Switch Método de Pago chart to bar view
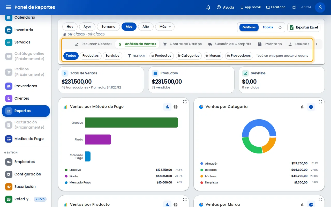331x207 pixels. click(x=167, y=107)
